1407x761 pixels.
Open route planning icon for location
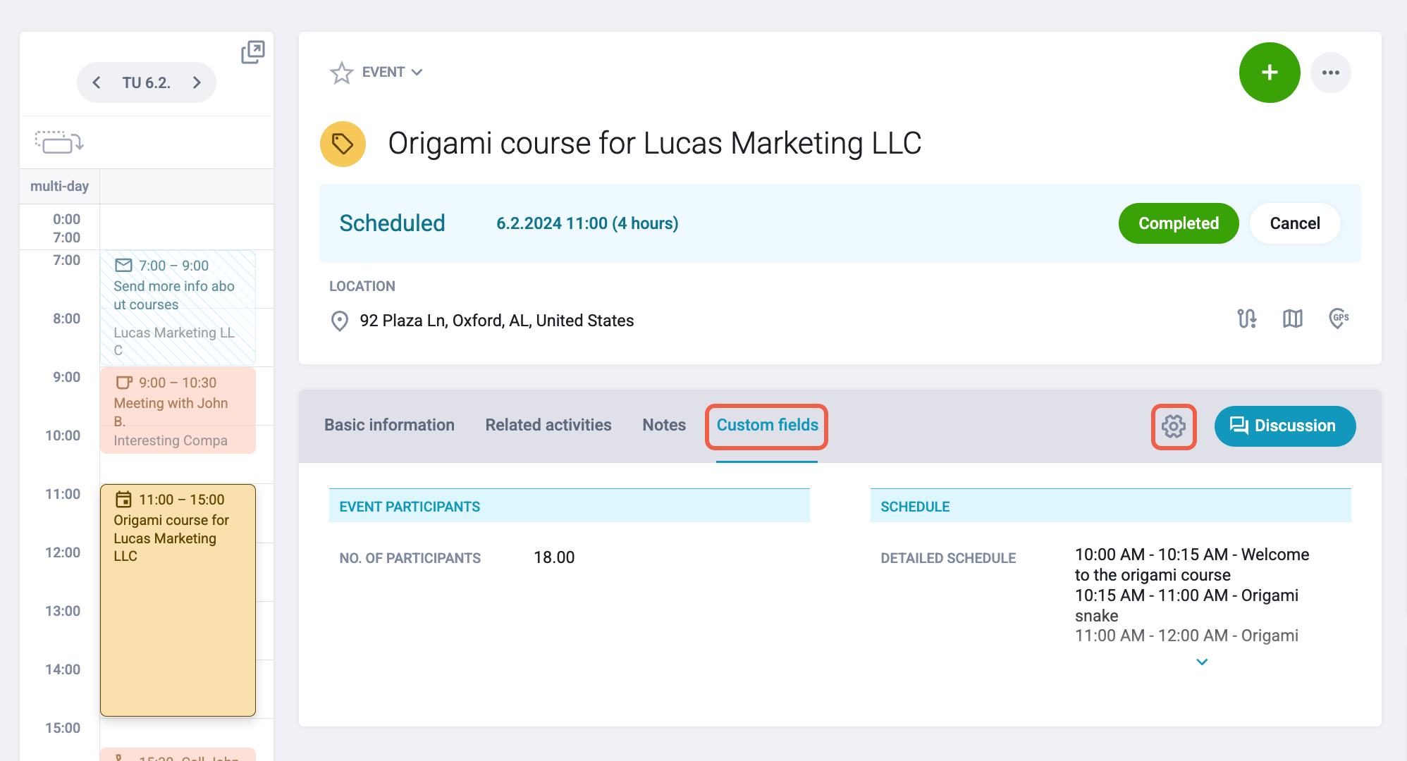(x=1247, y=318)
